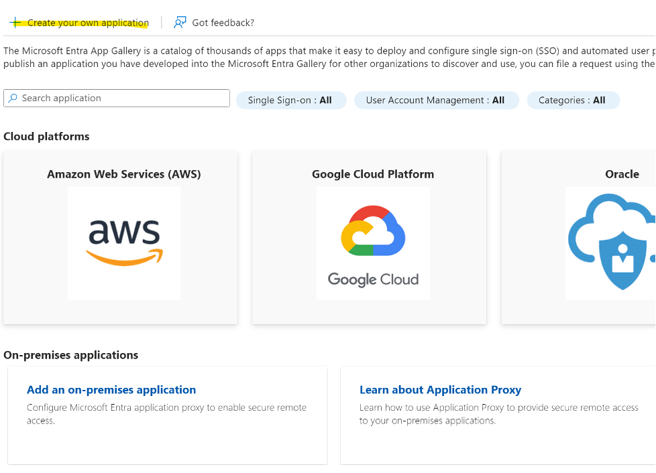Click the Cloud platforms heading
The height and width of the screenshot is (473, 656).
[x=46, y=137]
